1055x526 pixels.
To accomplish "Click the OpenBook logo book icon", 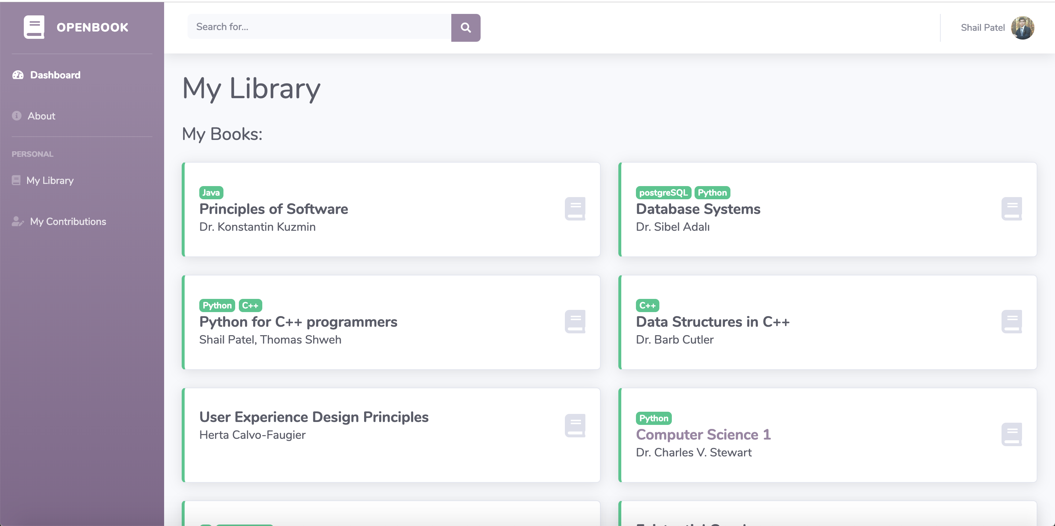I will [34, 27].
